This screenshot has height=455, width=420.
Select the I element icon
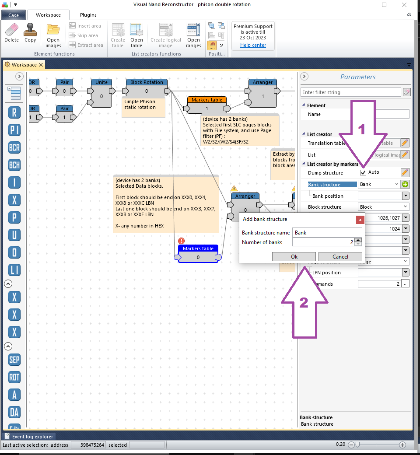(14, 182)
